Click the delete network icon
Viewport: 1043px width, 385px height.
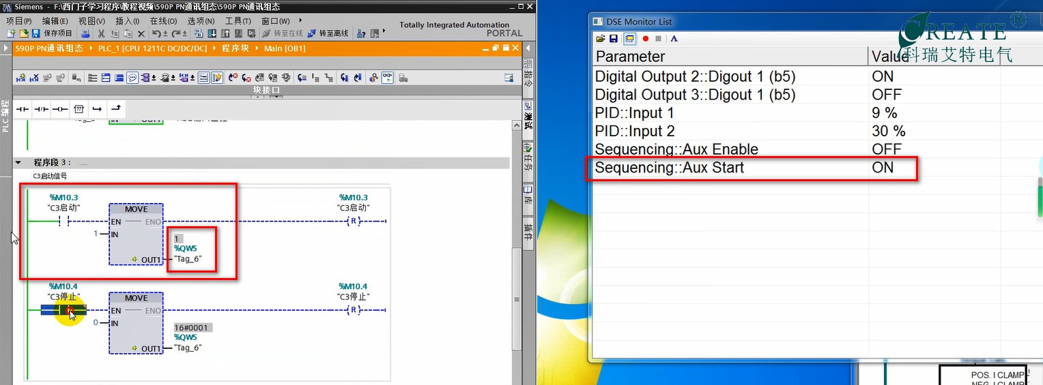(x=33, y=78)
